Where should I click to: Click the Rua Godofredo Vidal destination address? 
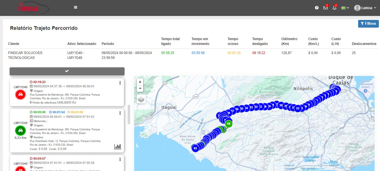pos(65,143)
